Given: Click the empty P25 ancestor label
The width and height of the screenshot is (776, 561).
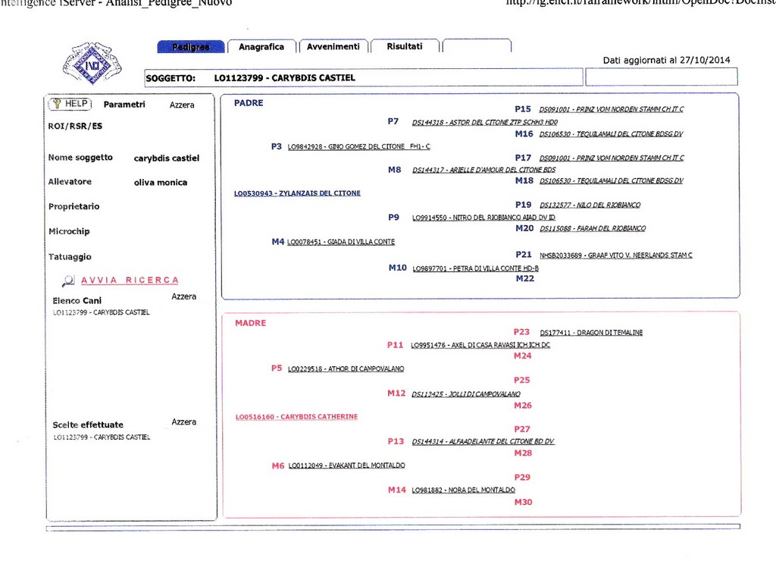Looking at the screenshot, I should pyautogui.click(x=521, y=381).
